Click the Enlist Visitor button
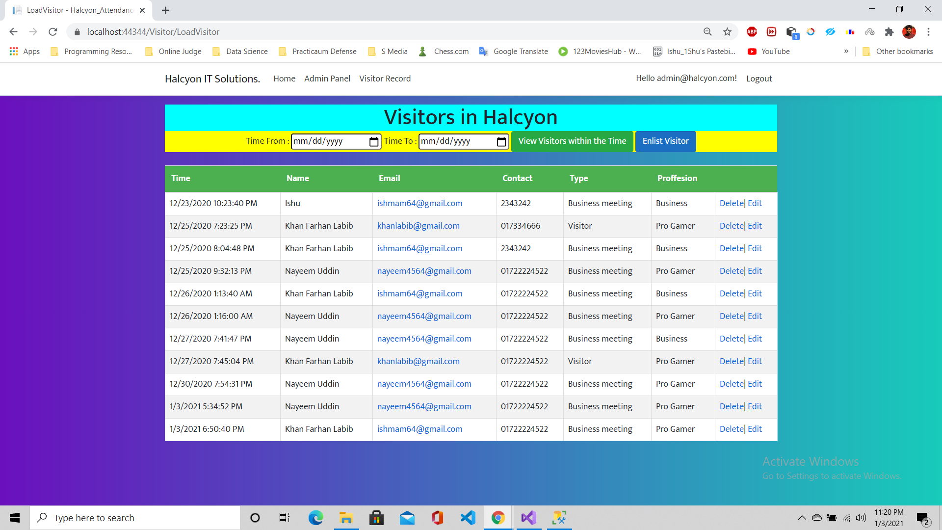The width and height of the screenshot is (942, 530). 665,141
